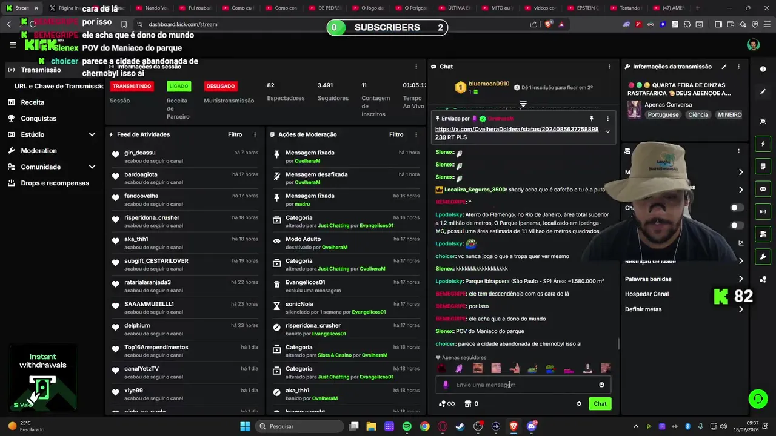The image size is (776, 436).
Task: Click gin_deassu in activity feed
Action: point(140,153)
